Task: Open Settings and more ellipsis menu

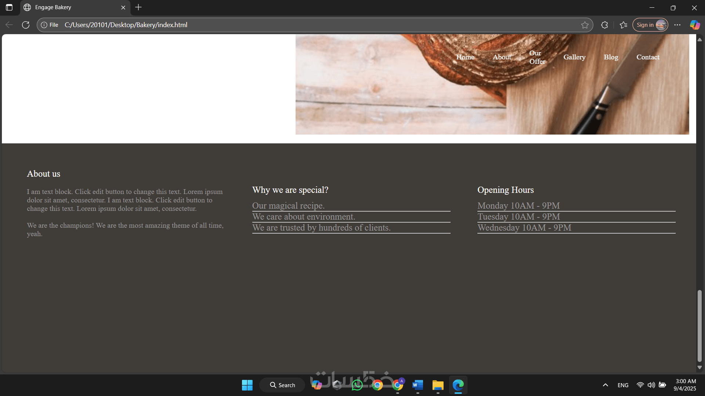Action: (677, 25)
